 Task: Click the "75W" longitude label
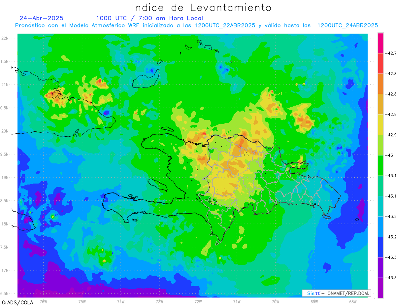click(x=82, y=301)
